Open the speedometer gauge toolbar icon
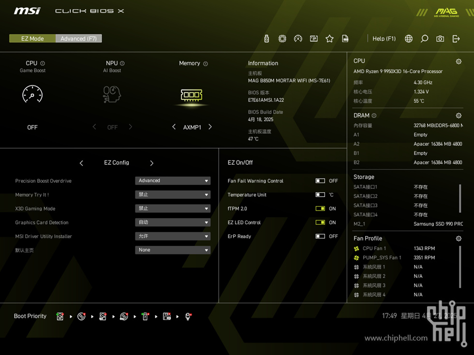 click(298, 39)
